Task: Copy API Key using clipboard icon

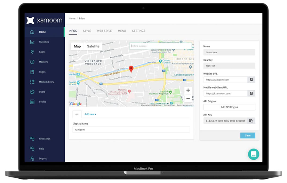Action: (251, 121)
